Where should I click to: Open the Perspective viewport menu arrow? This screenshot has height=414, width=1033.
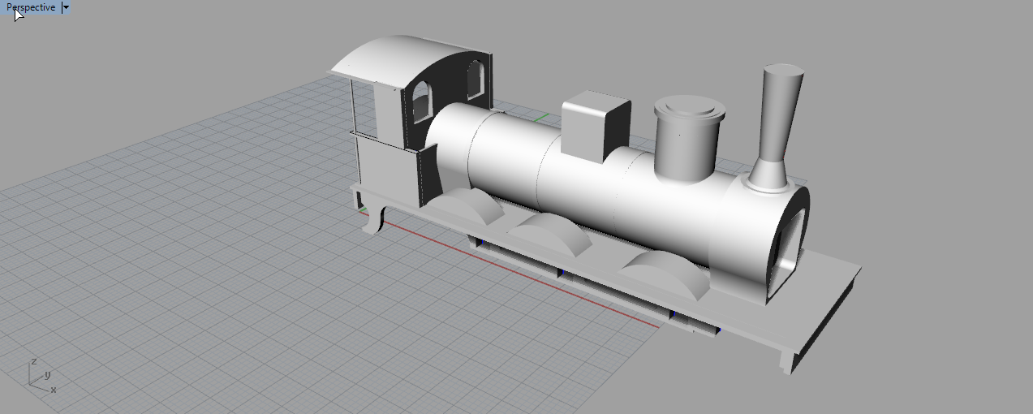point(66,7)
